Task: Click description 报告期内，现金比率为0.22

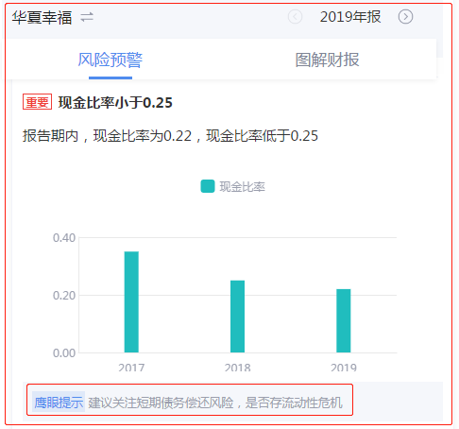Action: (107, 136)
